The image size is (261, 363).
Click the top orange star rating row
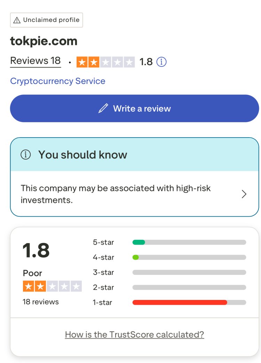pos(105,62)
